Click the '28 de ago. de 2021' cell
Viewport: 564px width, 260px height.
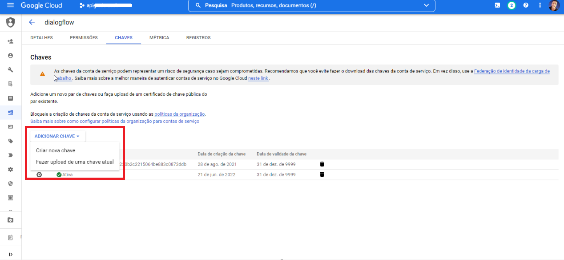tap(217, 164)
